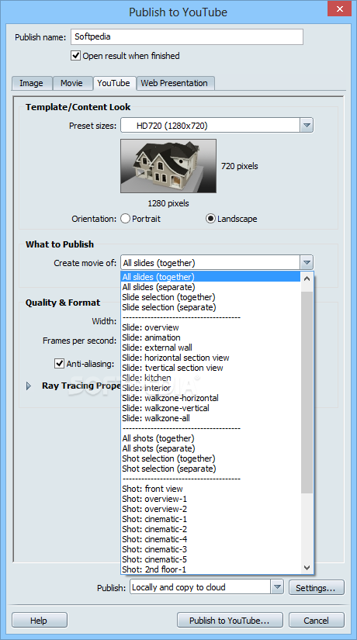Click the Help button

click(40, 621)
